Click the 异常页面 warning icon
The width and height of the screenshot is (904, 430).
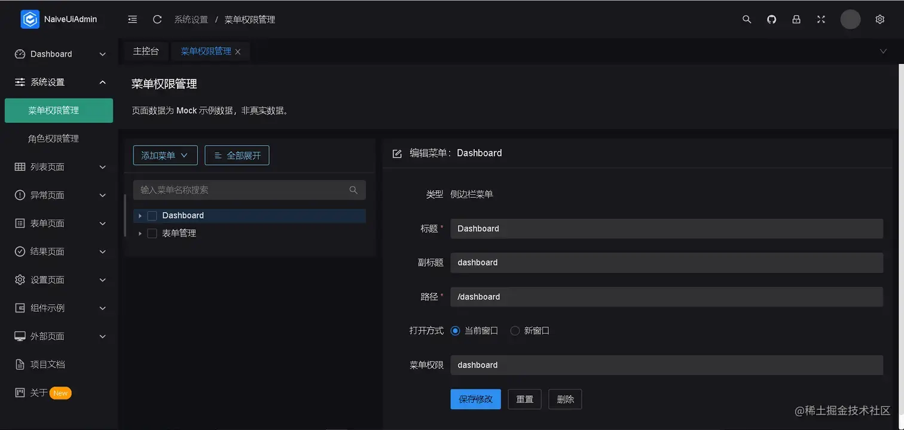[x=20, y=195]
